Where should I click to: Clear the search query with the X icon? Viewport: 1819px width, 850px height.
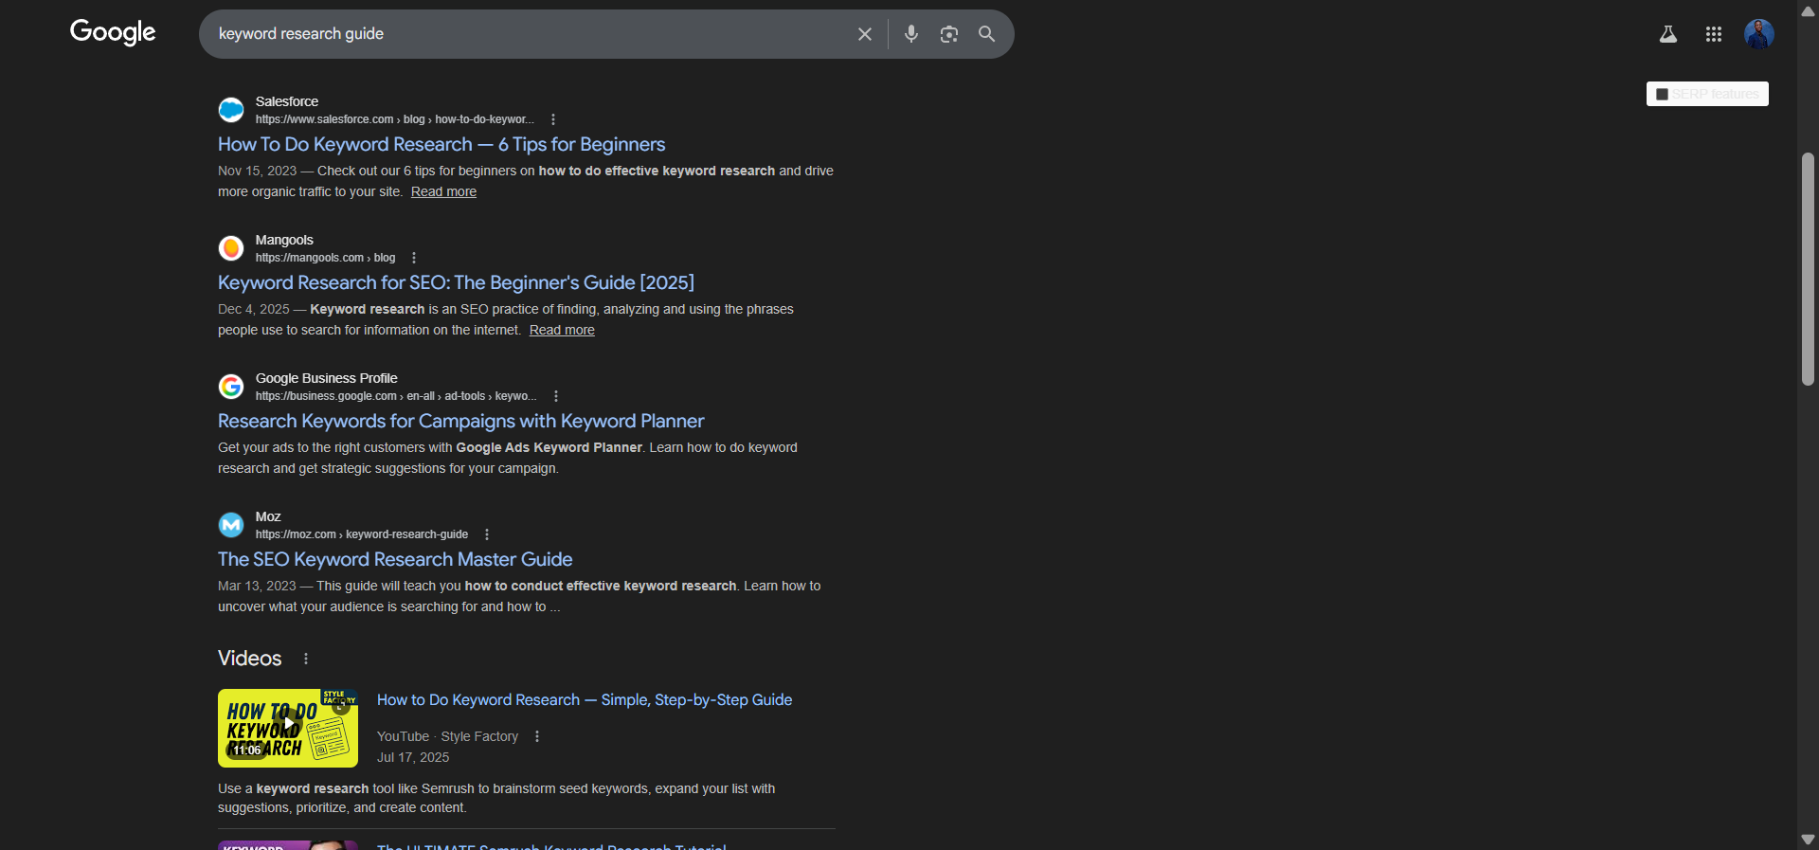click(865, 34)
